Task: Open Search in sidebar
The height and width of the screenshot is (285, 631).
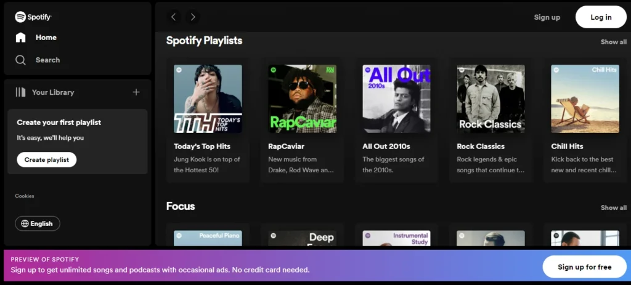Action: (x=47, y=60)
